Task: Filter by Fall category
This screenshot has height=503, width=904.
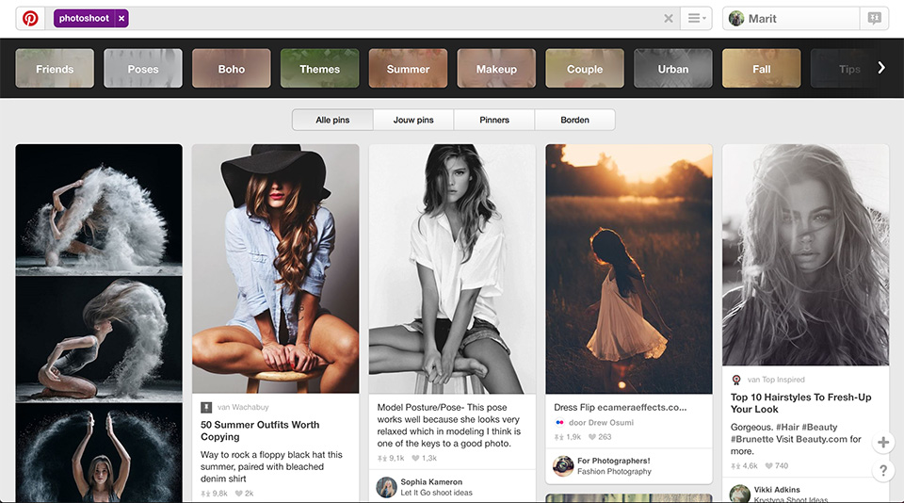Action: pyautogui.click(x=761, y=69)
